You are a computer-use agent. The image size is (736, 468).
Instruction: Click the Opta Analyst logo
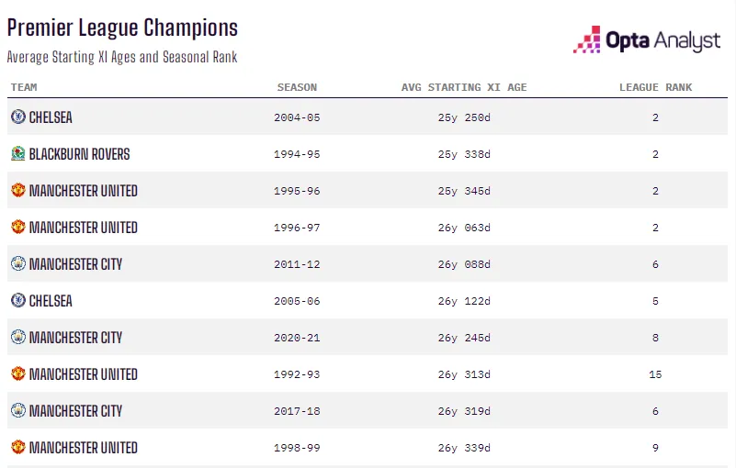pyautogui.click(x=647, y=40)
